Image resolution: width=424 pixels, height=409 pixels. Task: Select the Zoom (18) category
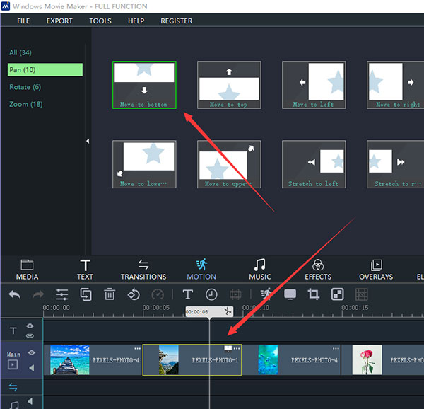(x=26, y=104)
